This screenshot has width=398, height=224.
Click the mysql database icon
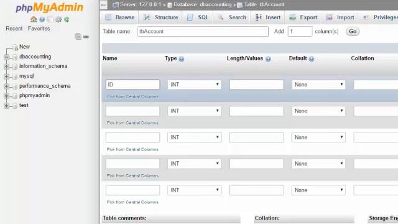coord(15,76)
